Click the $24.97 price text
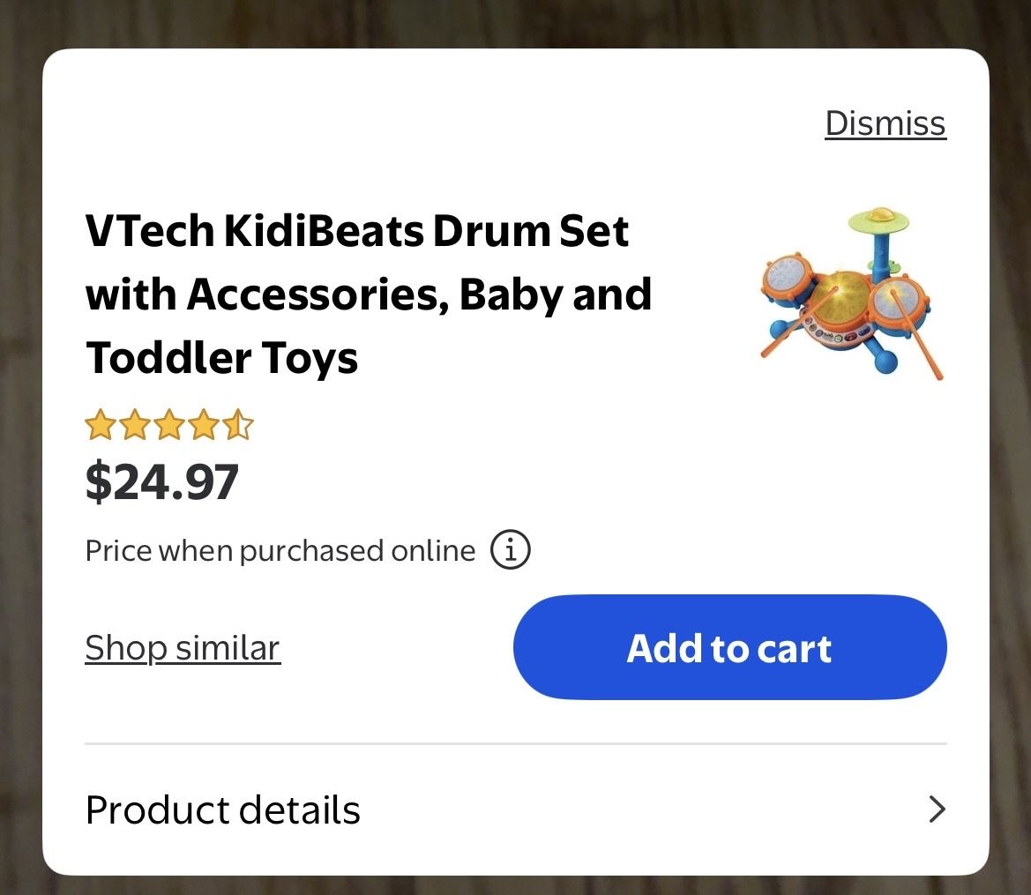Viewport: 1031px width, 895px height. pos(162,482)
